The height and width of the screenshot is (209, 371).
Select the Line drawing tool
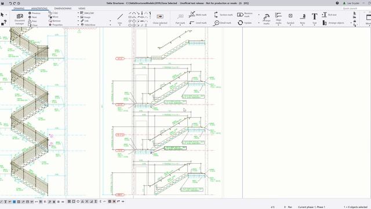point(120,17)
